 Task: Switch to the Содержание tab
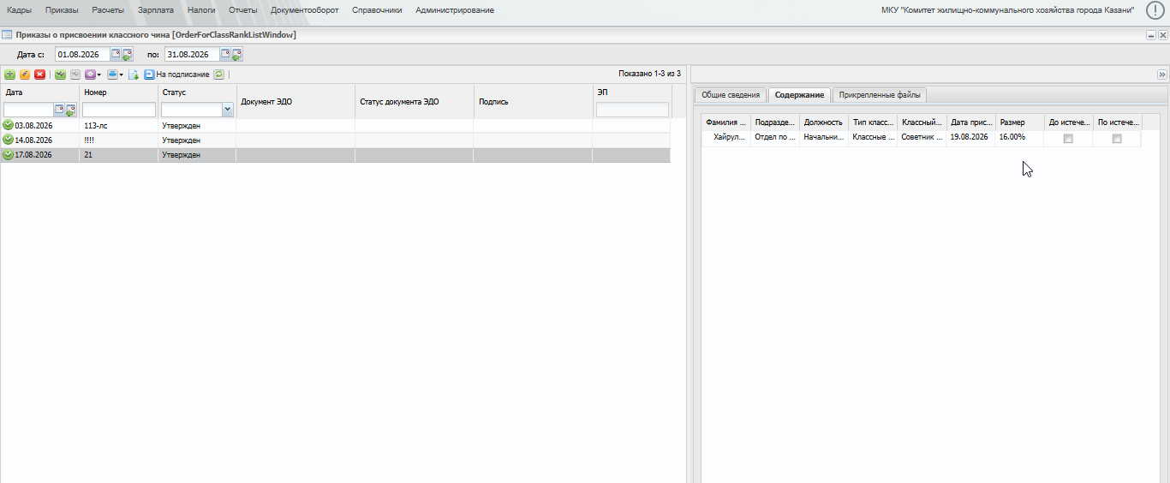799,95
